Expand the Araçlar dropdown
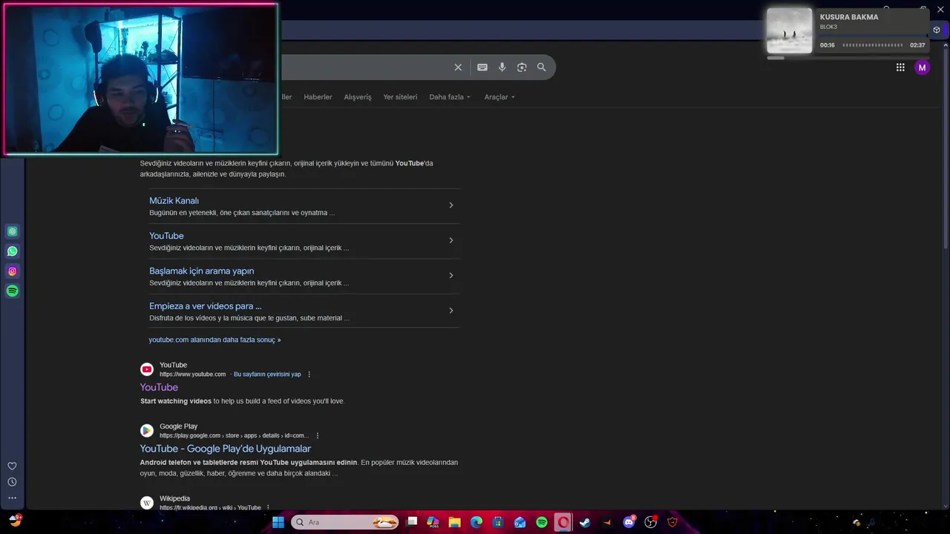The width and height of the screenshot is (950, 534). pyautogui.click(x=499, y=97)
